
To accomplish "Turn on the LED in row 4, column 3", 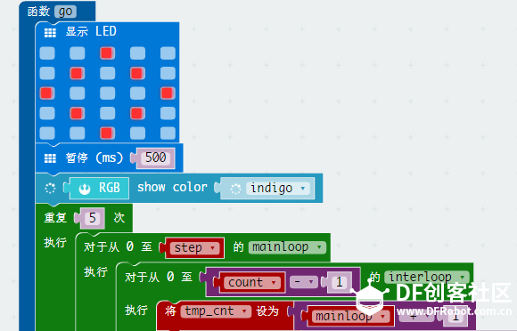I will point(107,113).
